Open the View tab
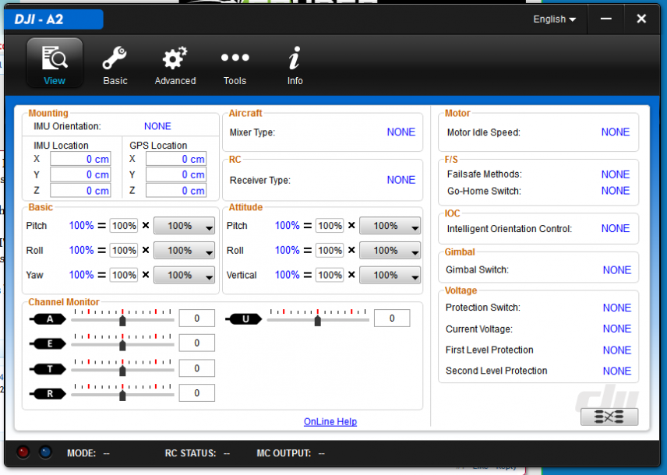Screen dimensions: 667x475 tap(55, 63)
